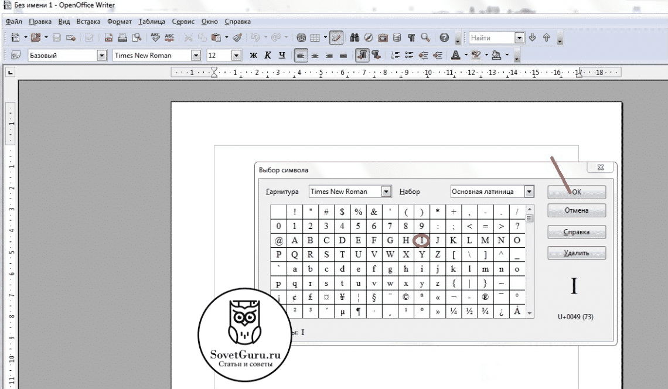
Task: Open paragraph style Базовый dropdown
Action: [102, 56]
